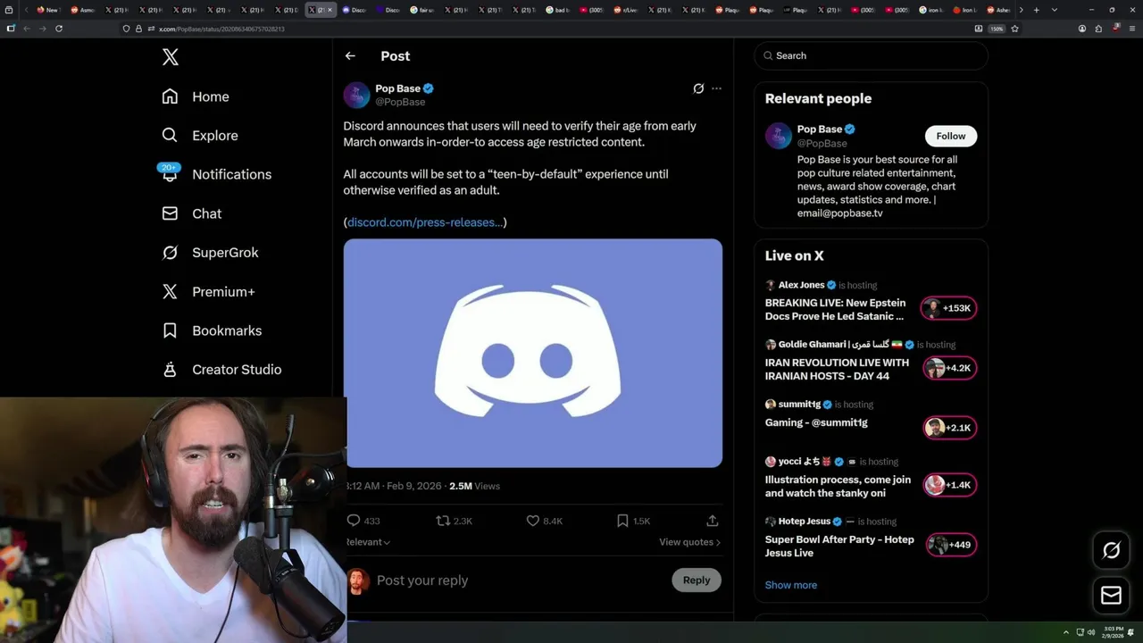
Task: Go to Home in the sidebar
Action: point(196,96)
